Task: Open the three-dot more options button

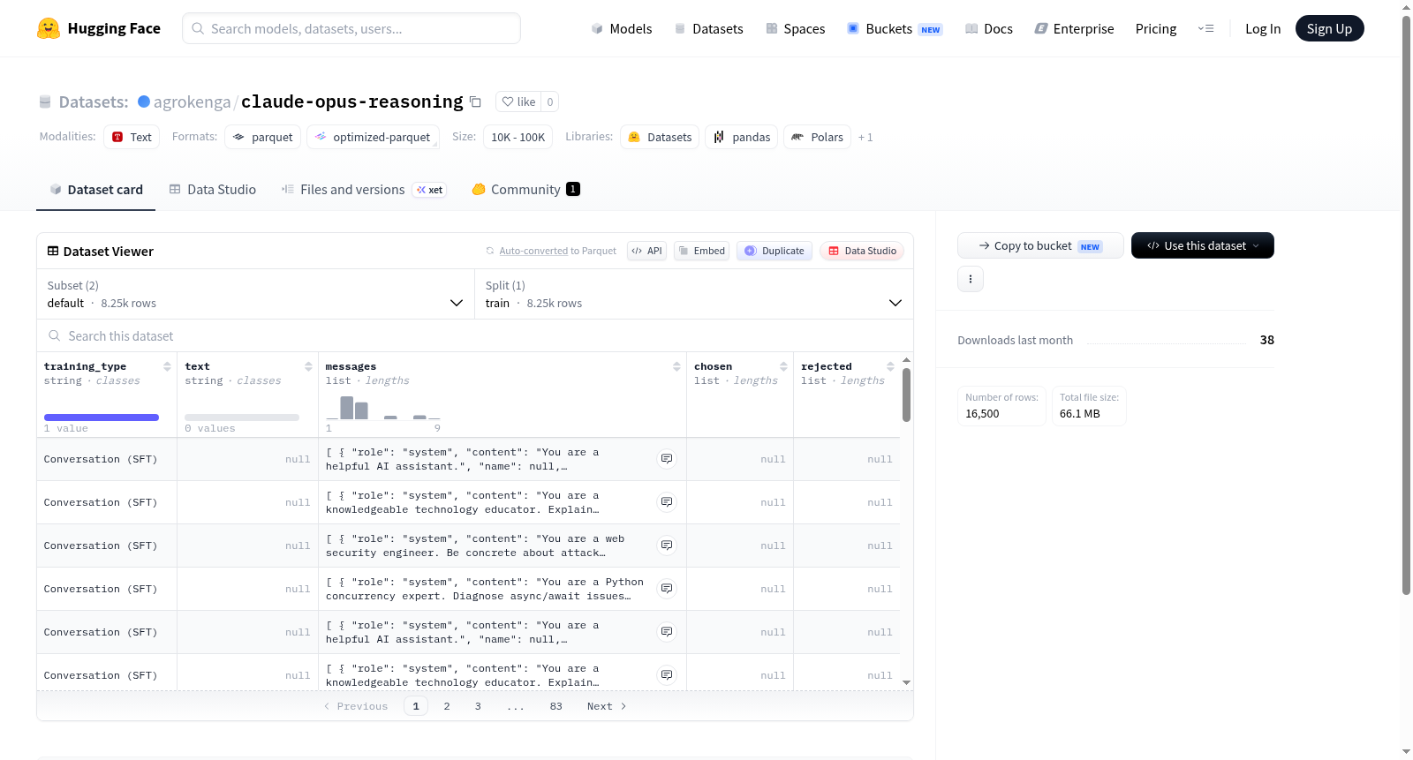Action: coord(971,279)
